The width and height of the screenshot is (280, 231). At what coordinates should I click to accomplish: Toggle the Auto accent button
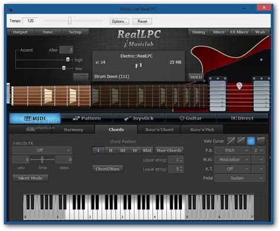(x=81, y=77)
